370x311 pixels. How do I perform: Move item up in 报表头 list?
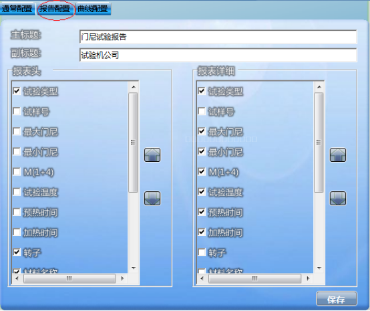[152, 155]
